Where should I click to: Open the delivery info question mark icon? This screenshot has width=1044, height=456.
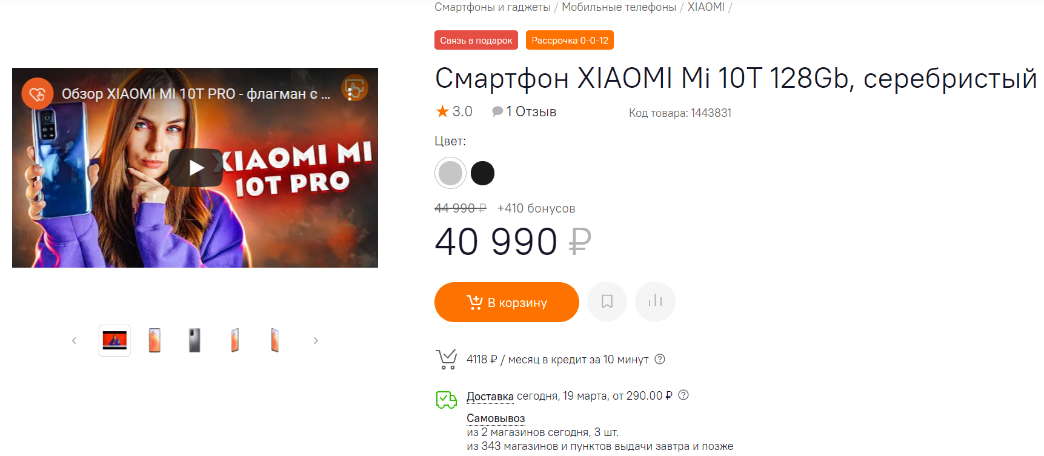coord(683,395)
